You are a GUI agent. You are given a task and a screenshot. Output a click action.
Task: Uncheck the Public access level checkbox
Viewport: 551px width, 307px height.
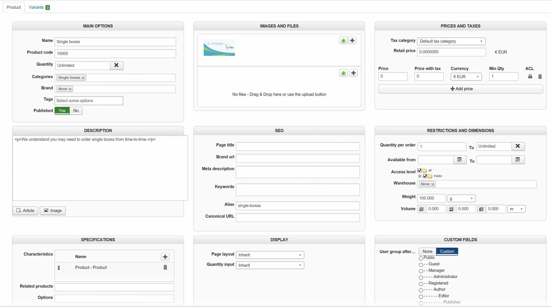[425, 176]
